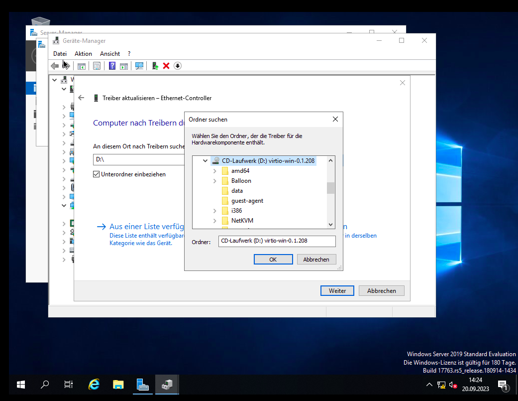Expand the i386 folder node
This screenshot has height=401, width=518.
pyautogui.click(x=215, y=211)
